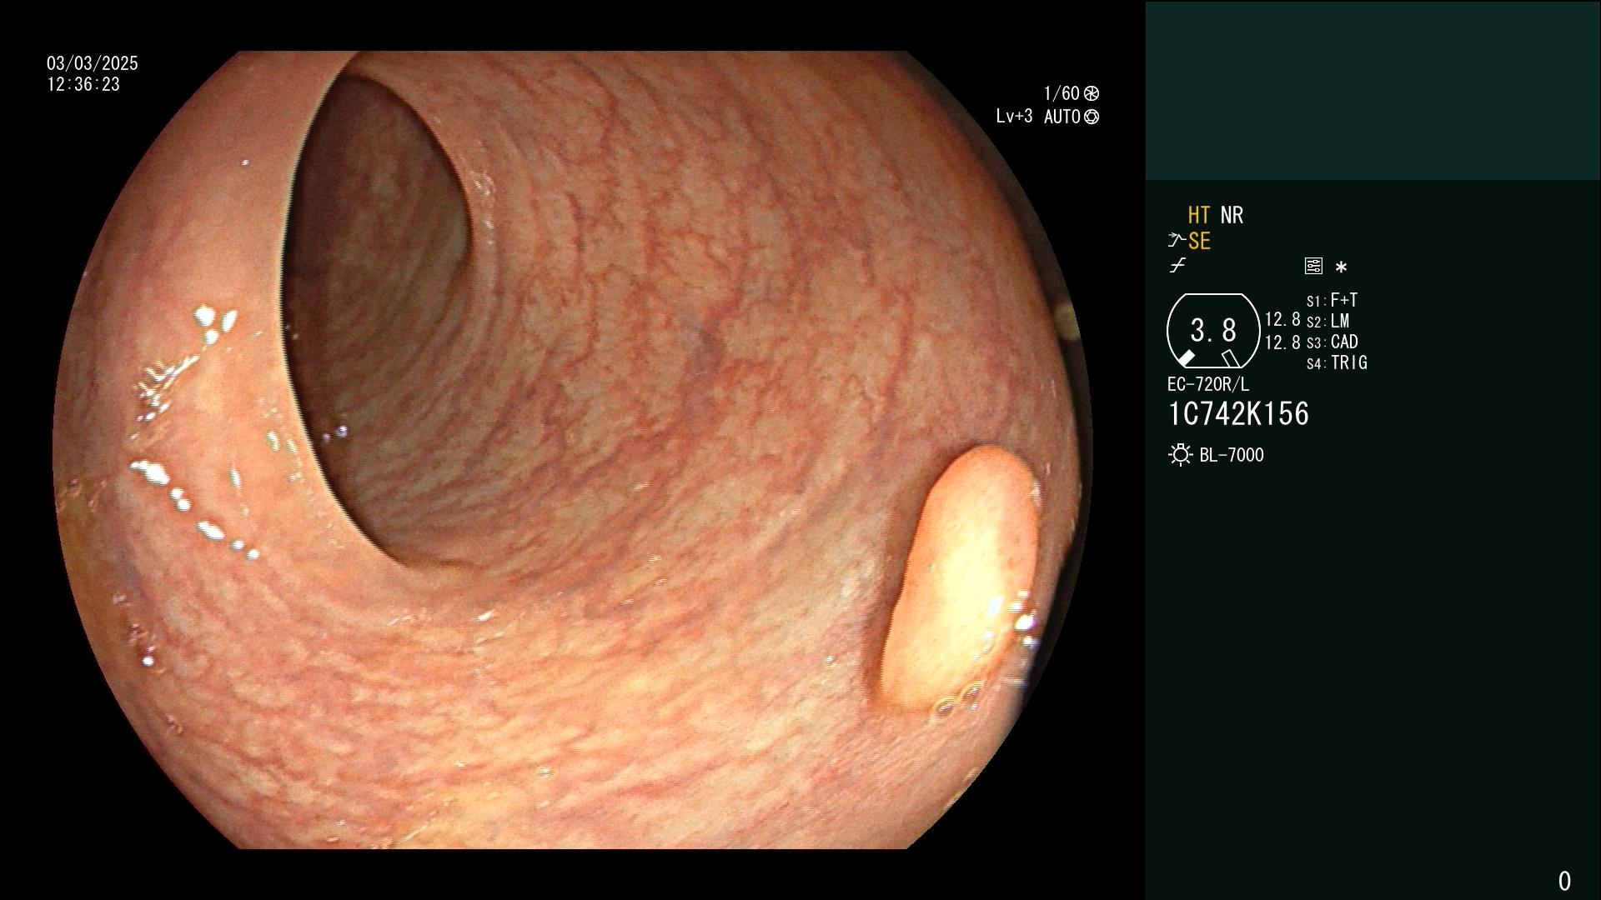Viewport: 1601px width, 900px height.
Task: Click the date 03/03/2025
Action: click(x=93, y=63)
